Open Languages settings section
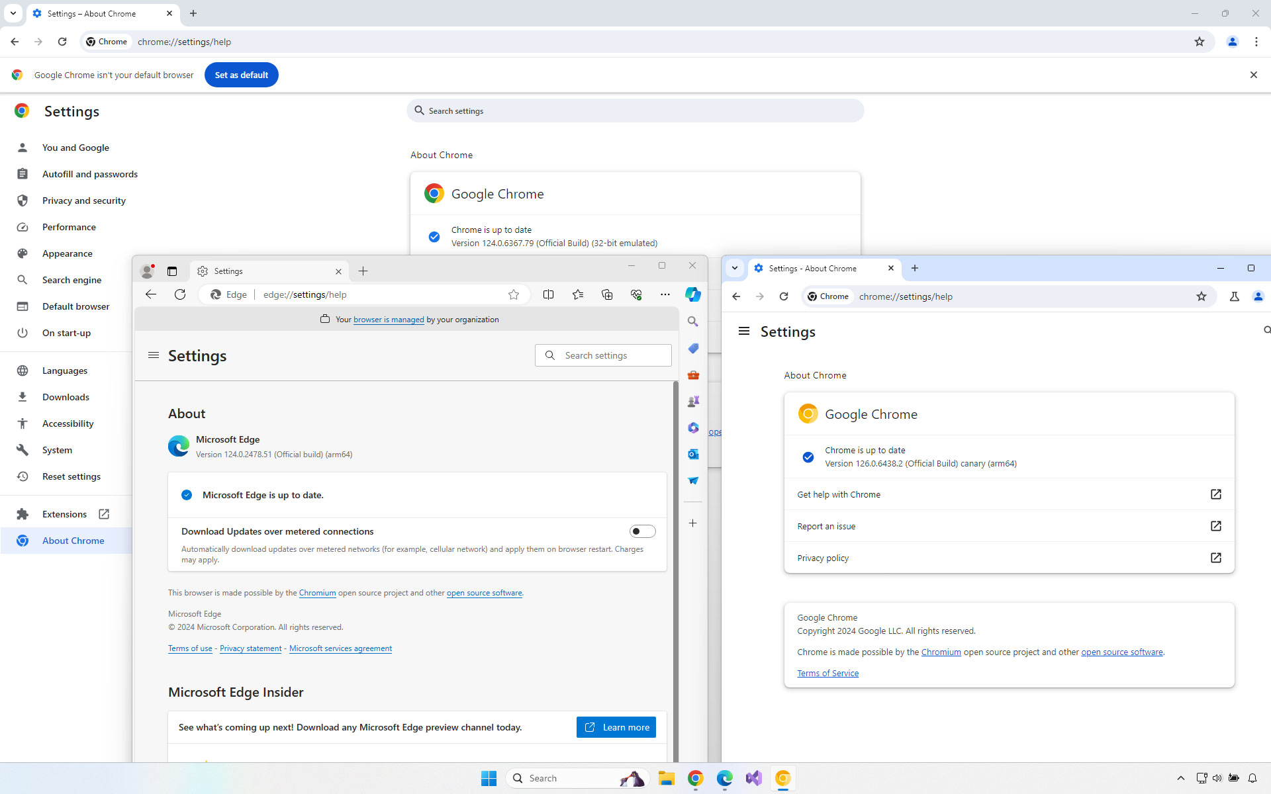This screenshot has width=1271, height=794. click(x=66, y=371)
